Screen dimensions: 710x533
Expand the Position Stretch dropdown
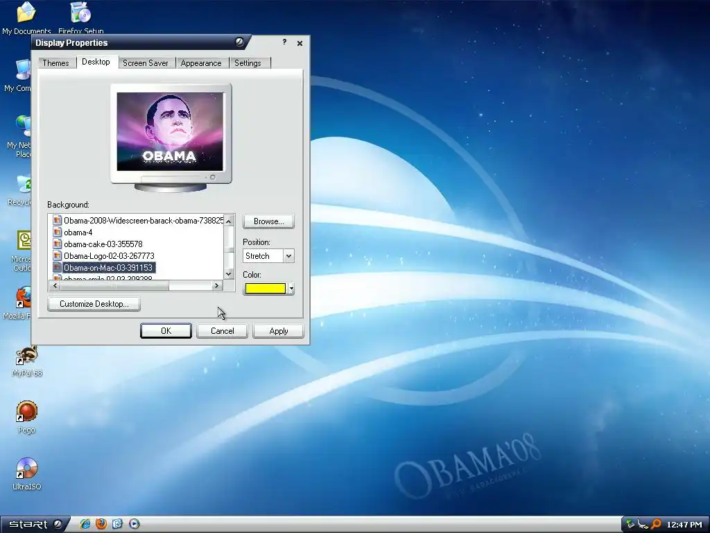point(288,256)
